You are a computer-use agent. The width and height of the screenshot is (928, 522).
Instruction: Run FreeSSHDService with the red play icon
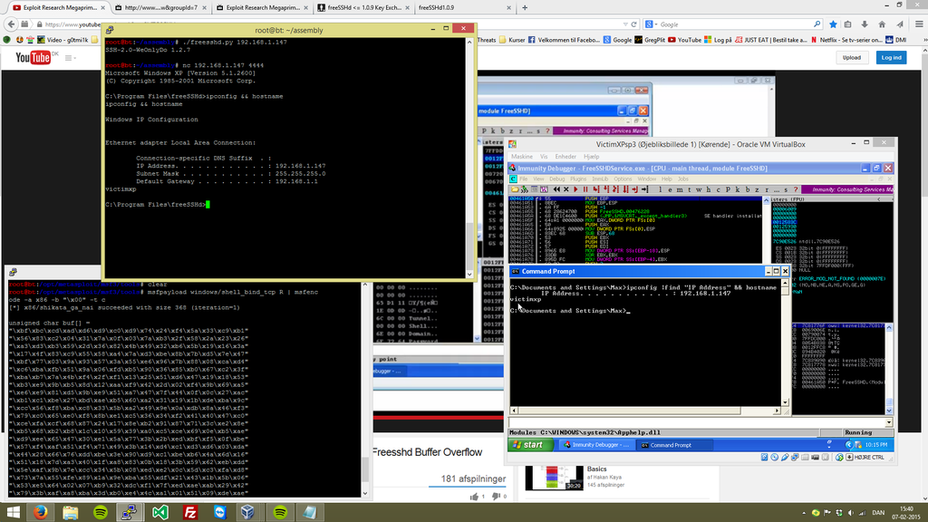tap(576, 188)
